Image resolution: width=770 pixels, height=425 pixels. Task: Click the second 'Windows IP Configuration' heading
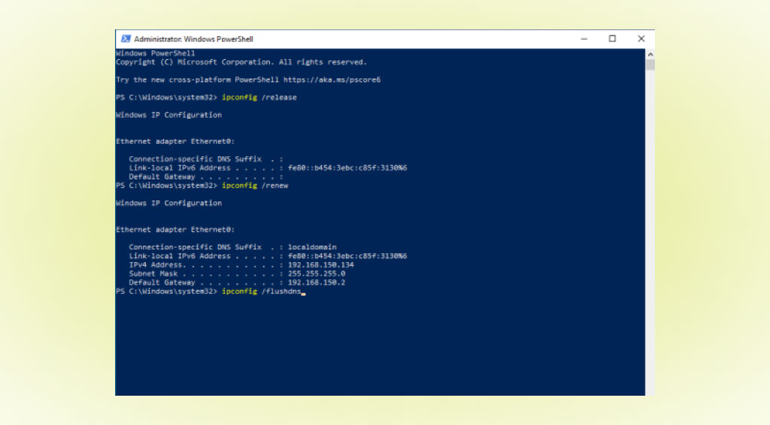(169, 203)
